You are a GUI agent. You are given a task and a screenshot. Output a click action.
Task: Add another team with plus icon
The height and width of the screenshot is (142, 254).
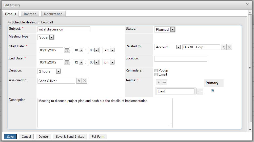coord(164,82)
